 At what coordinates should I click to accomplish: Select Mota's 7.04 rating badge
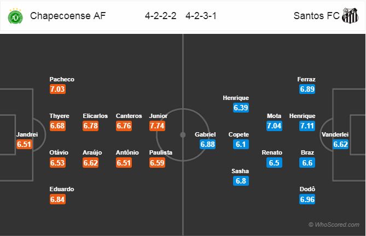274,126
